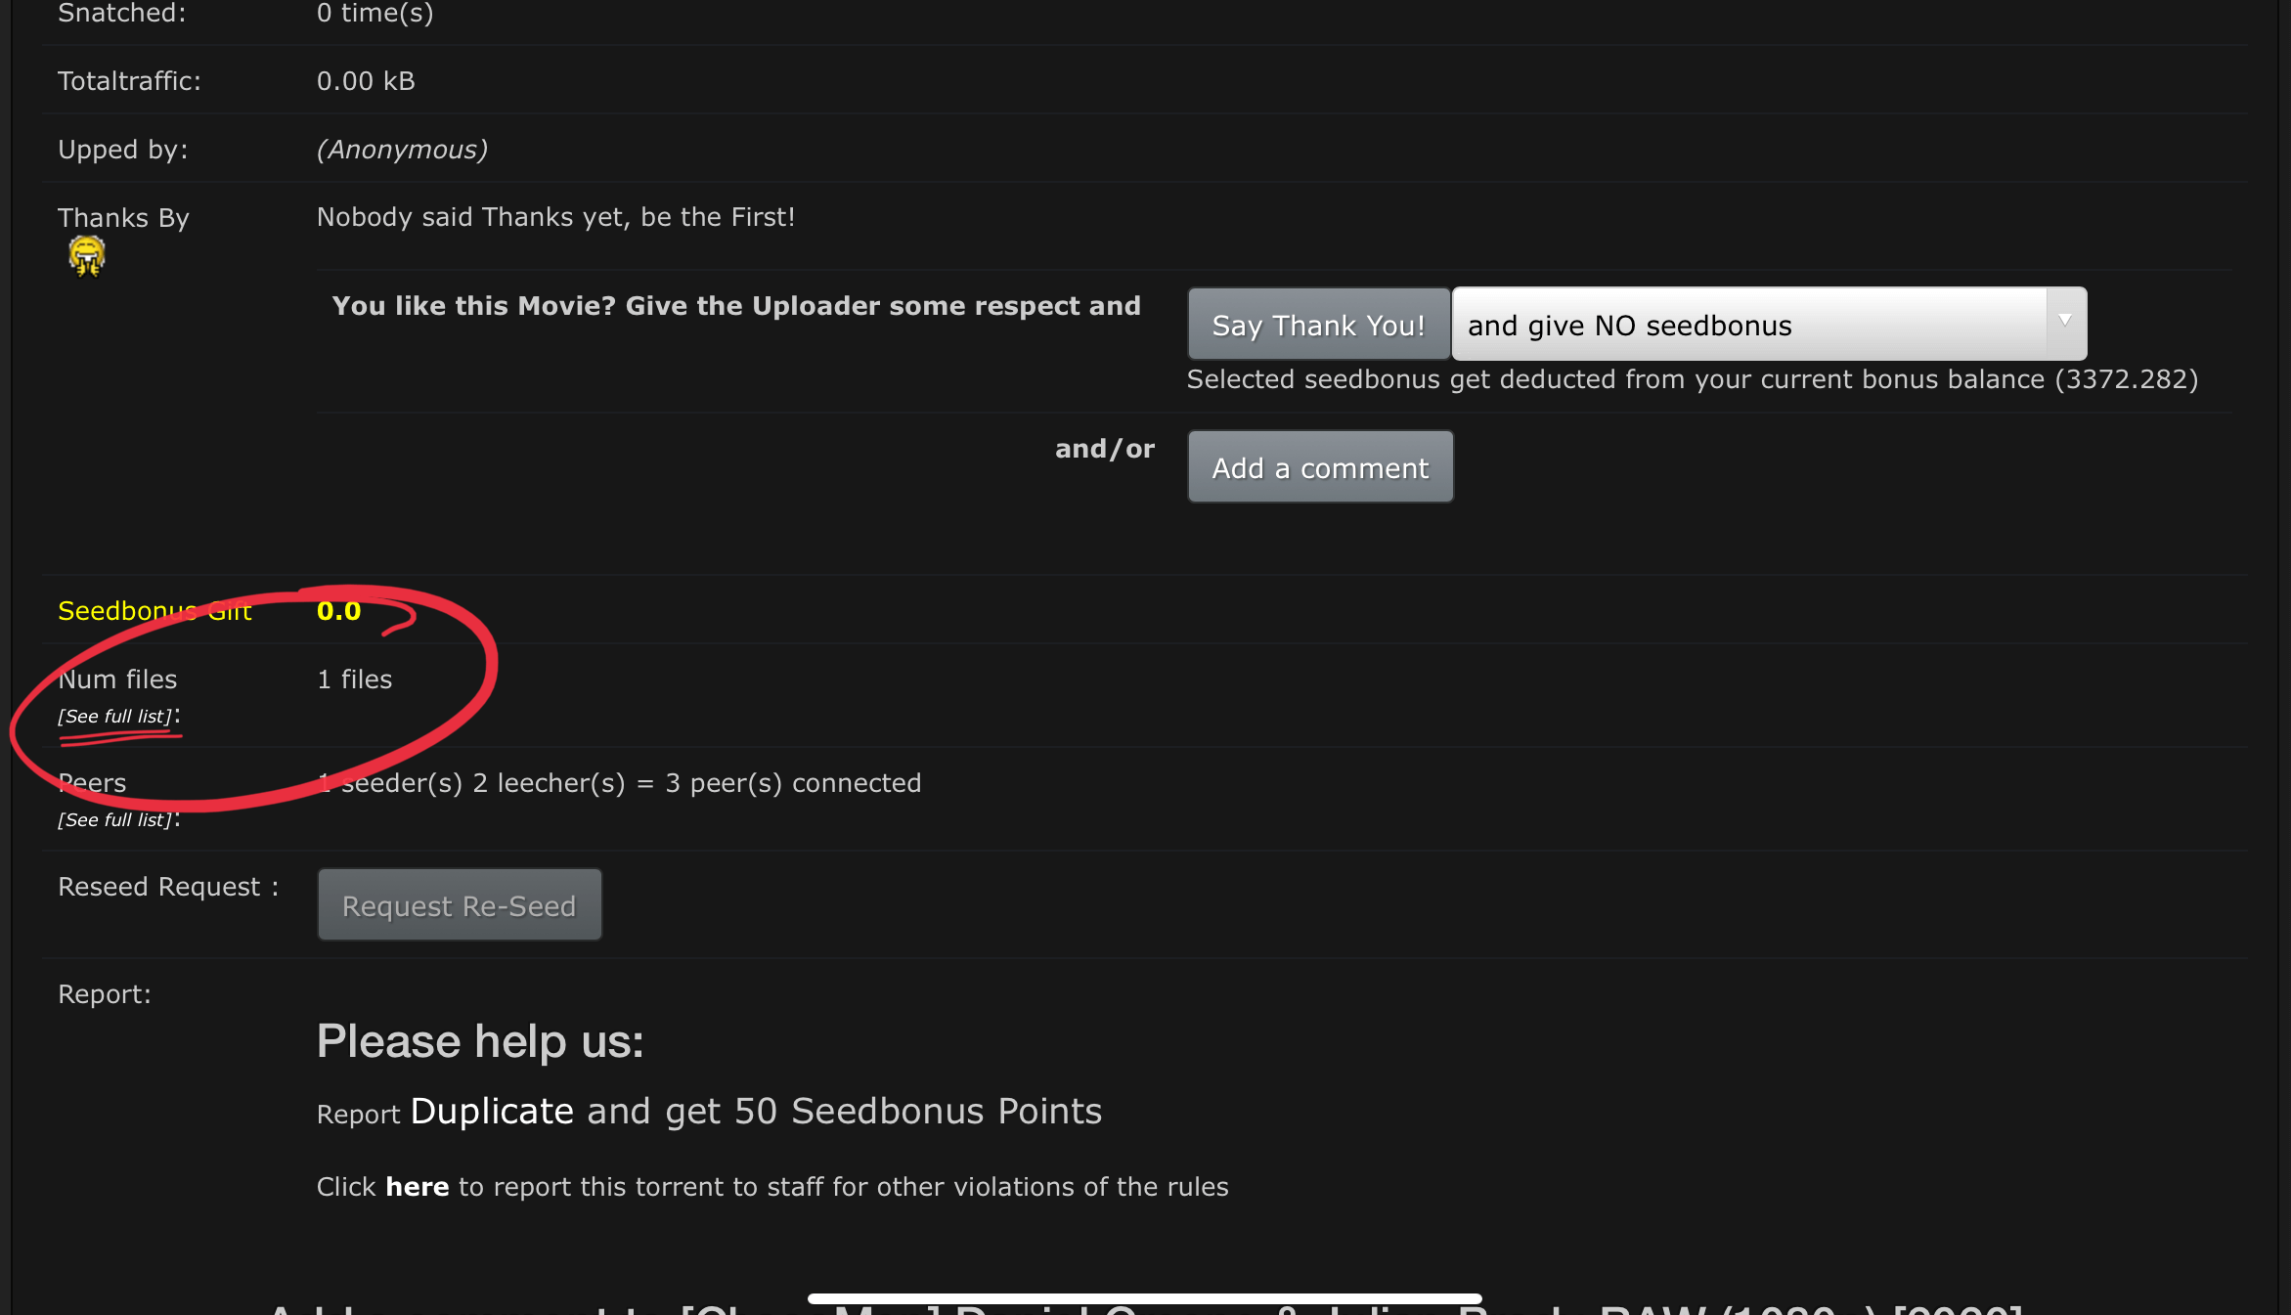Screen dimensions: 2291x1315
Task: Click the '1 files' count text
Action: (x=354, y=679)
